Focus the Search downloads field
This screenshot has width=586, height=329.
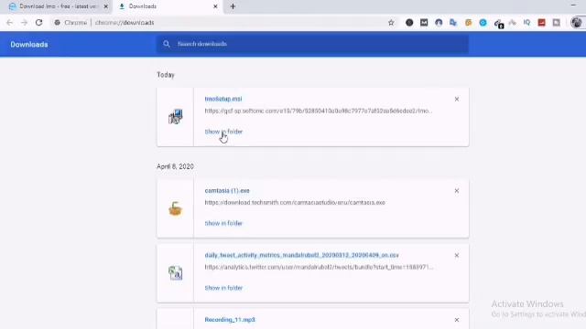(x=312, y=44)
